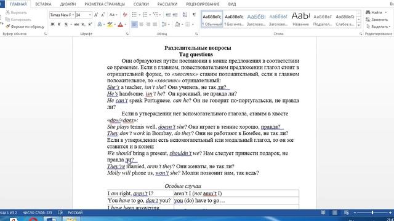Apply yellow text highlight color
Image resolution: width=394 pixels, height=221 pixels.
[x=110, y=25]
